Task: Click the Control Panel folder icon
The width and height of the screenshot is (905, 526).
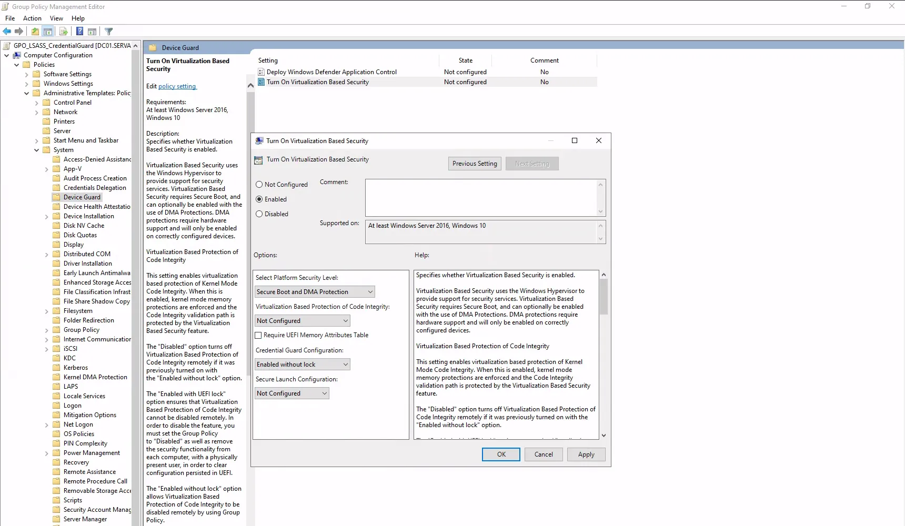Action: (x=47, y=103)
